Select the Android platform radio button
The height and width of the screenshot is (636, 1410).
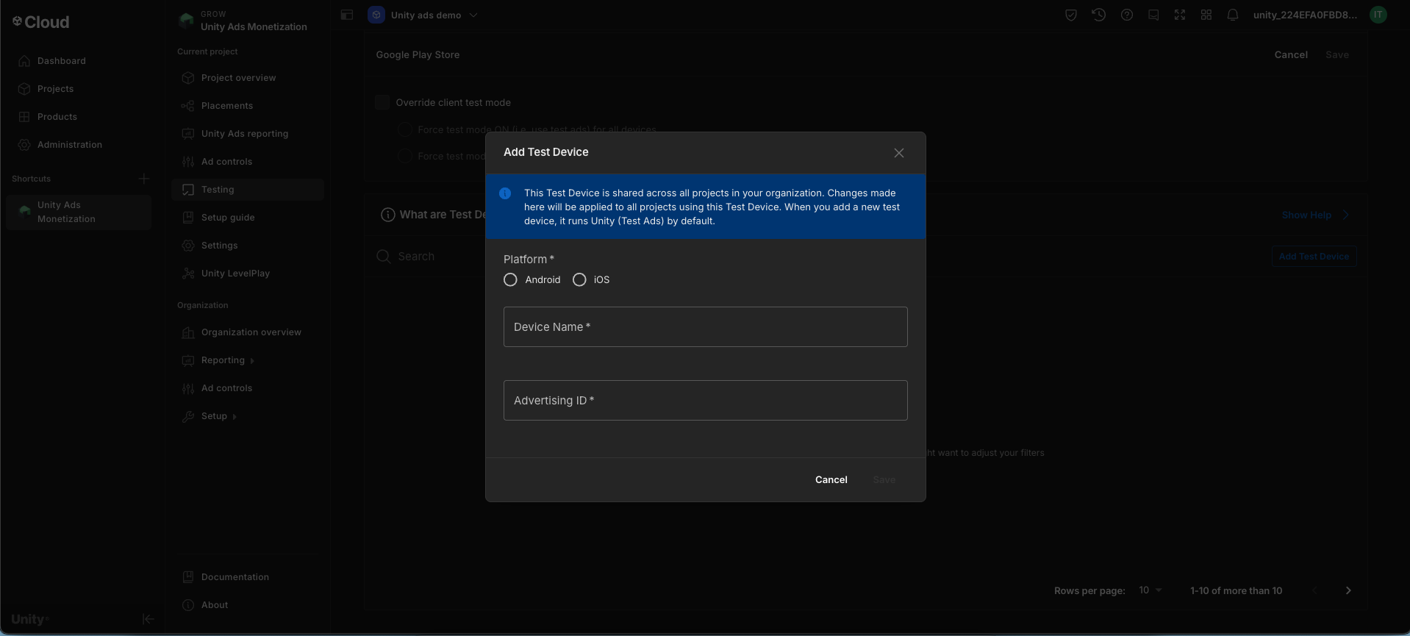click(x=510, y=280)
